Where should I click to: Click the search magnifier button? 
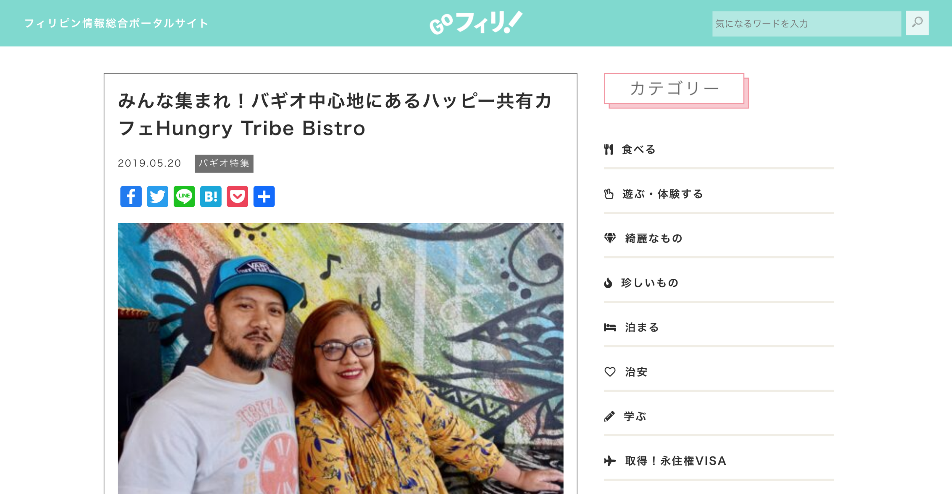[917, 23]
